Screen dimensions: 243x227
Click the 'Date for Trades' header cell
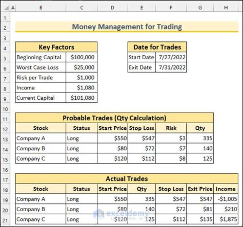157,47
